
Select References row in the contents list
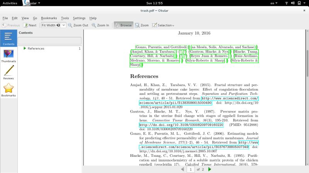[x=49, y=49]
